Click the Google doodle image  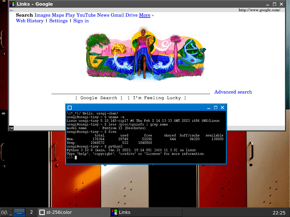click(144, 53)
